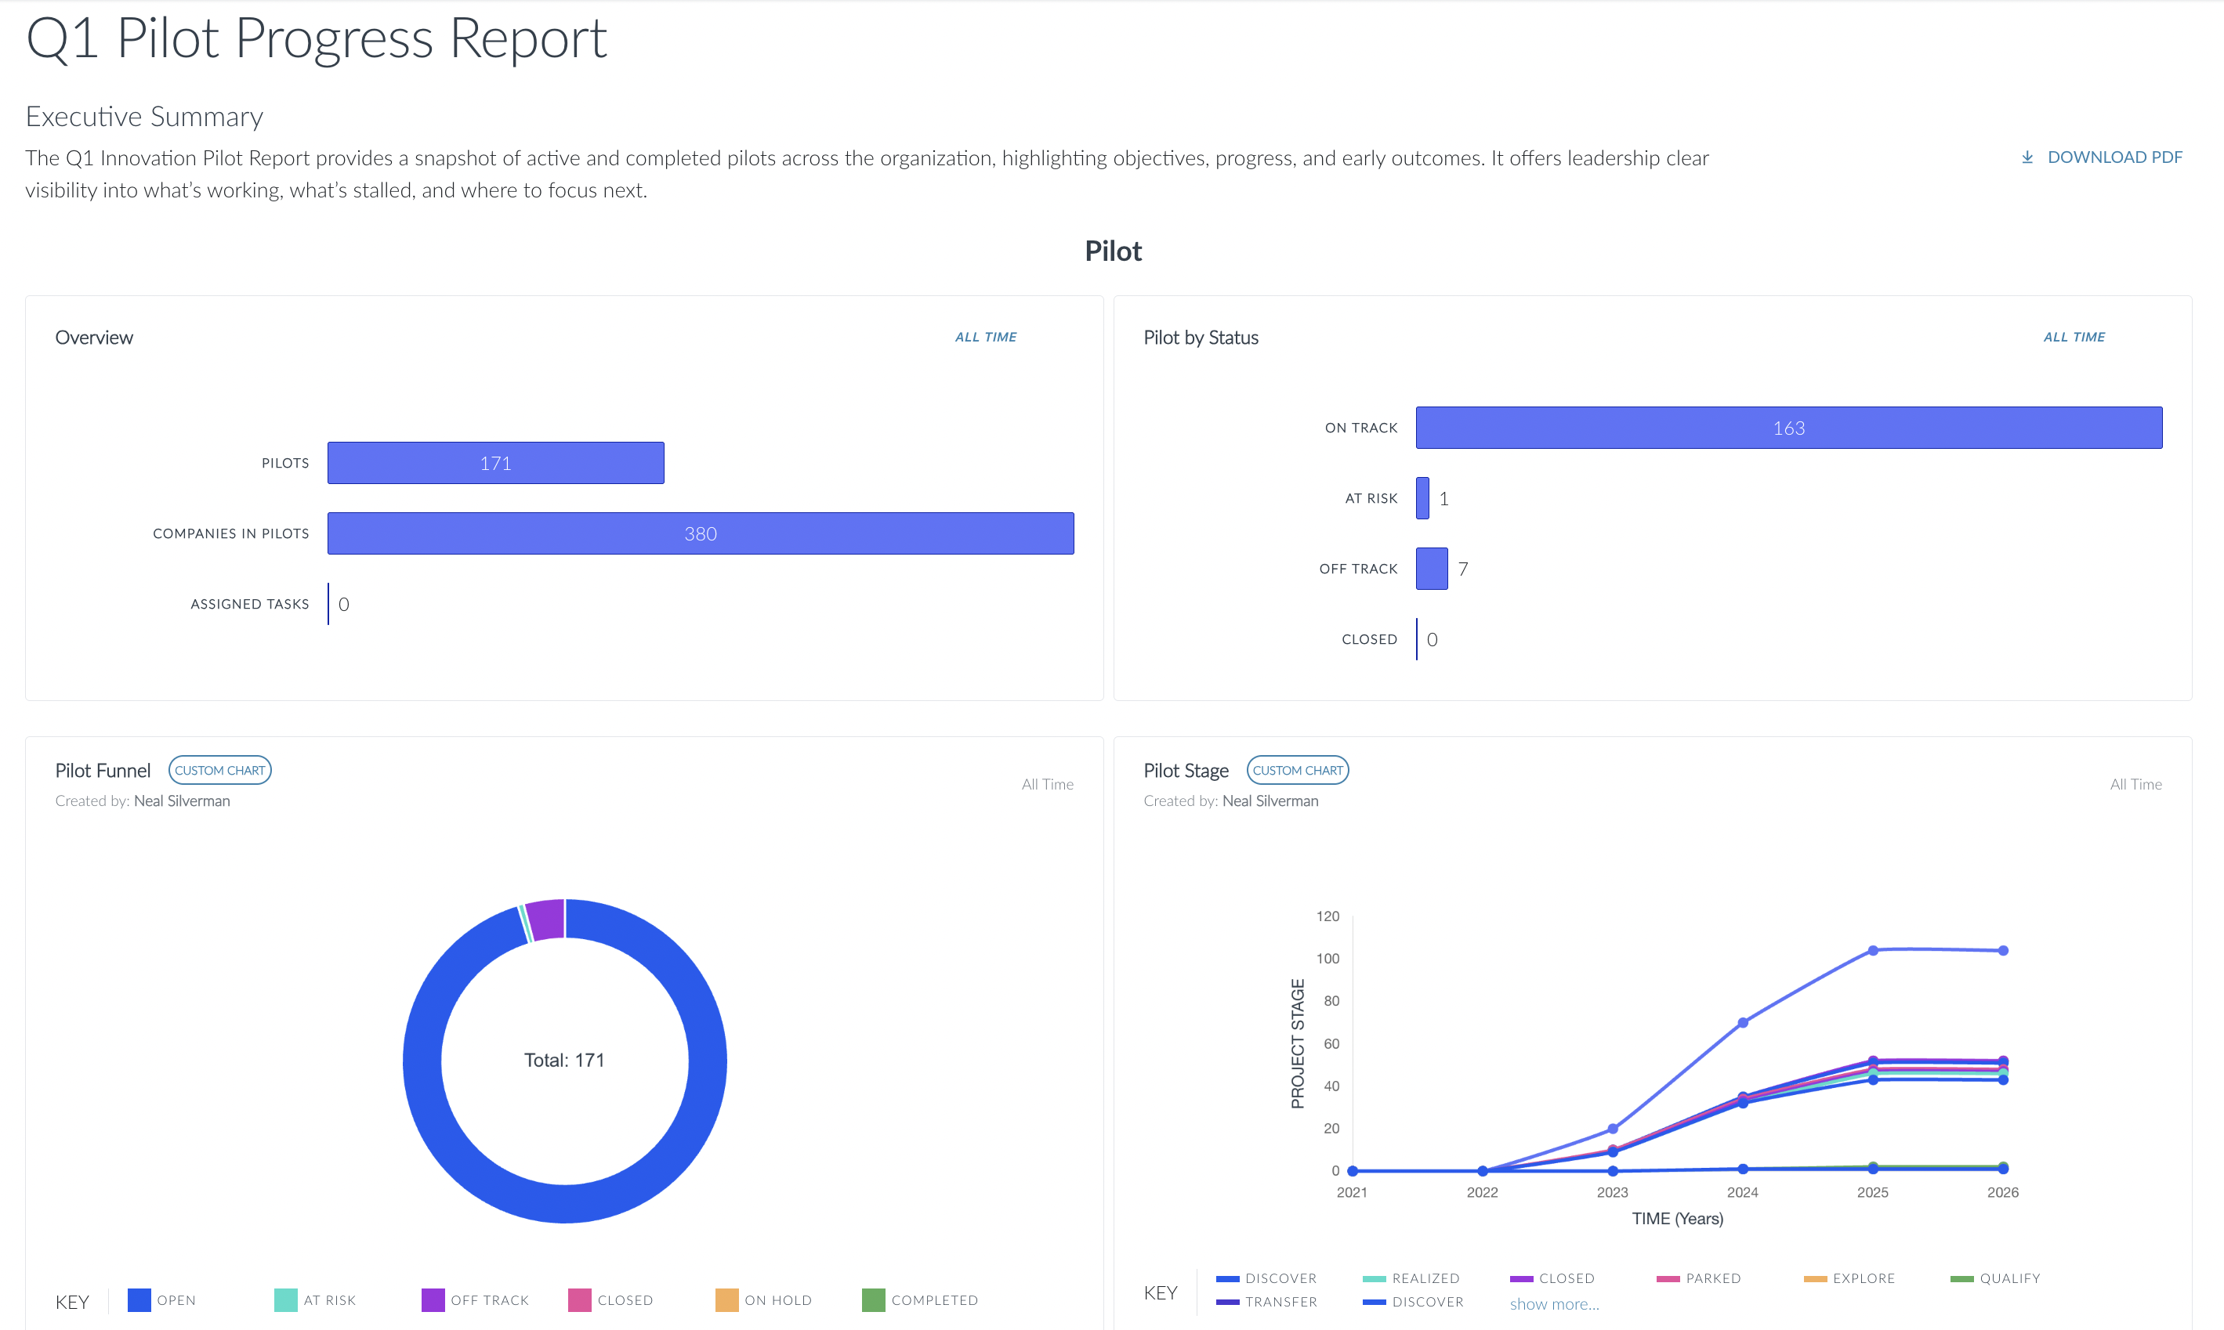Click the ON TRACK 163 bar
Screen dimensions: 2224x1330
pos(1788,428)
